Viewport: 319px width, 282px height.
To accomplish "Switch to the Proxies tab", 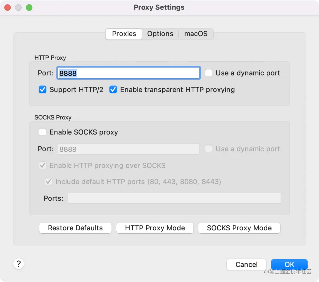I will click(124, 34).
